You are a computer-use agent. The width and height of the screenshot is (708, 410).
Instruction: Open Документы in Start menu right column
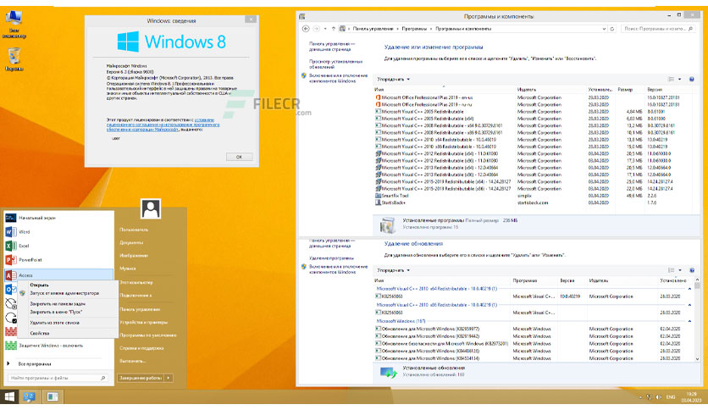(131, 242)
